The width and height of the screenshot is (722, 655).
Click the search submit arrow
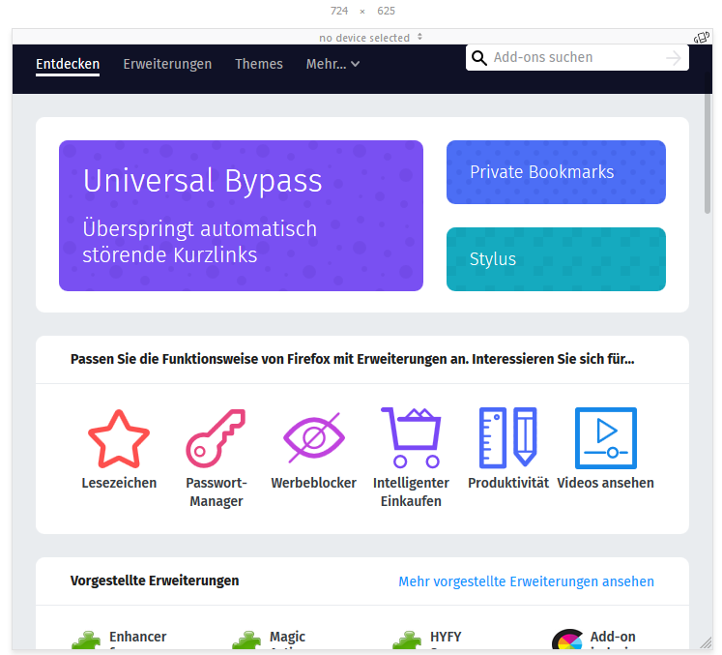click(674, 58)
